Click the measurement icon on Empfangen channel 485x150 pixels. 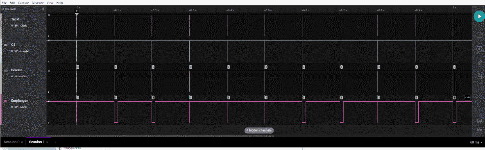[x=467, y=97]
